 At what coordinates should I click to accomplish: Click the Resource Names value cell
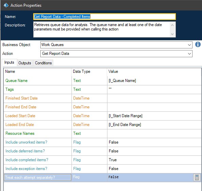tap(154, 133)
